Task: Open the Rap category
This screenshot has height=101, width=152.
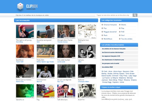Action: coord(123,28)
